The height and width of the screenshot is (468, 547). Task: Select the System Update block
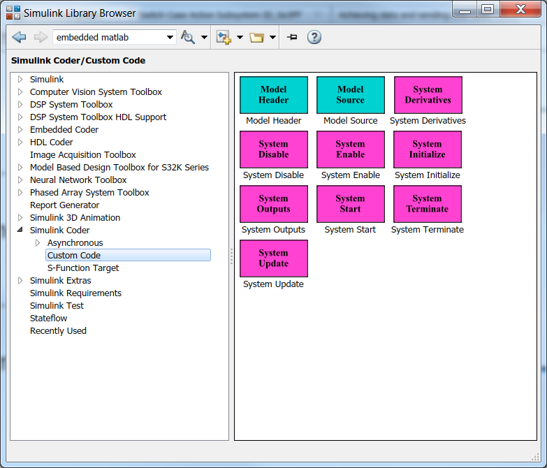pyautogui.click(x=274, y=258)
